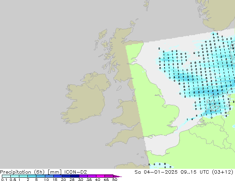235x181 pixels.
Task: Select the 20–25 mm dark blue swatch
Action: 66,176
